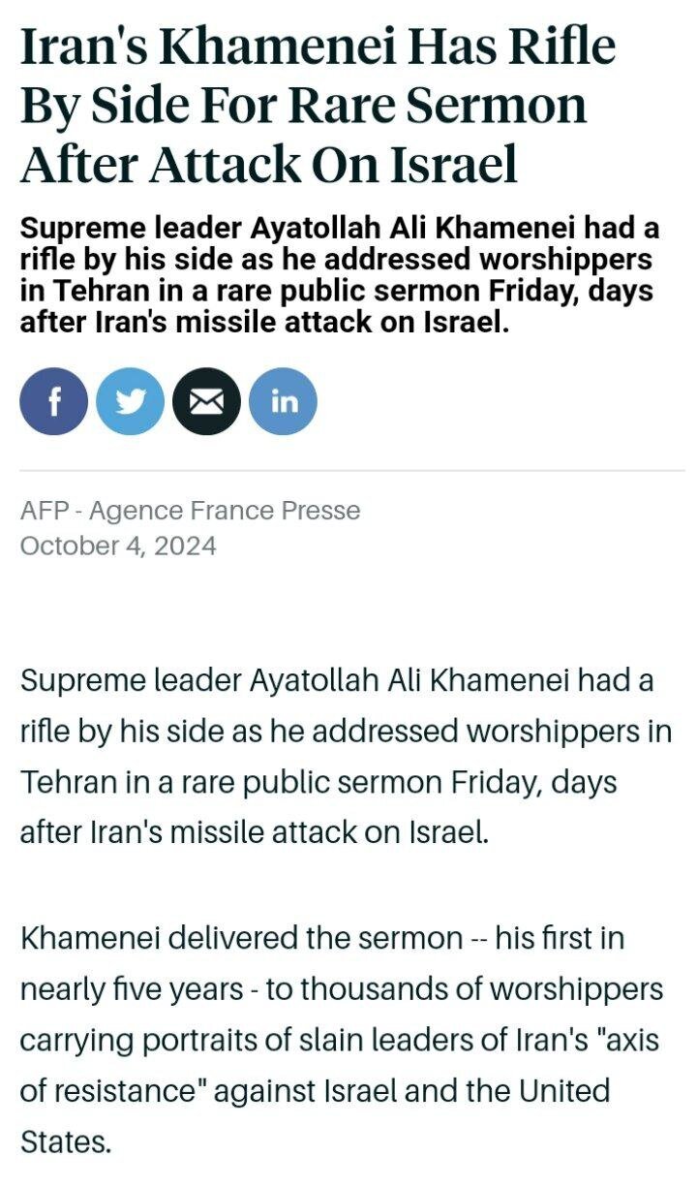Click the AFP - Agence France Presse byline
697x1188 pixels.
tap(190, 511)
